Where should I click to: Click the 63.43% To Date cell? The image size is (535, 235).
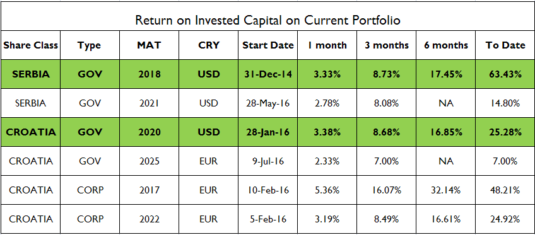tap(505, 74)
